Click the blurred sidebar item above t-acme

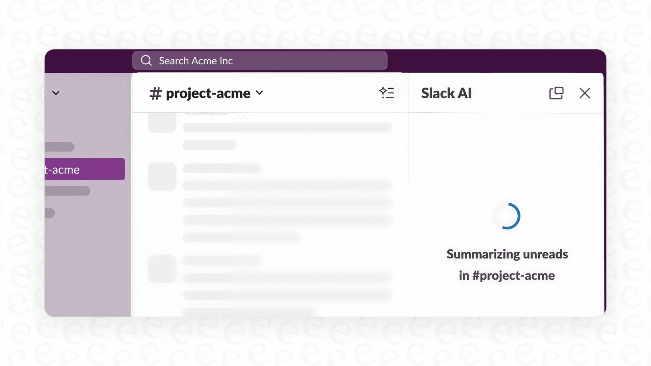[x=60, y=147]
